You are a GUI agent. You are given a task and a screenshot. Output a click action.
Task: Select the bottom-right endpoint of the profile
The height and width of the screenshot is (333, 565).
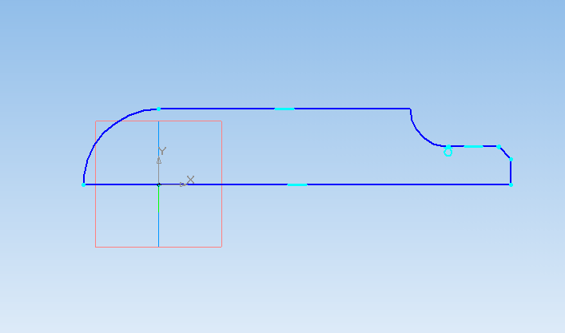click(511, 184)
